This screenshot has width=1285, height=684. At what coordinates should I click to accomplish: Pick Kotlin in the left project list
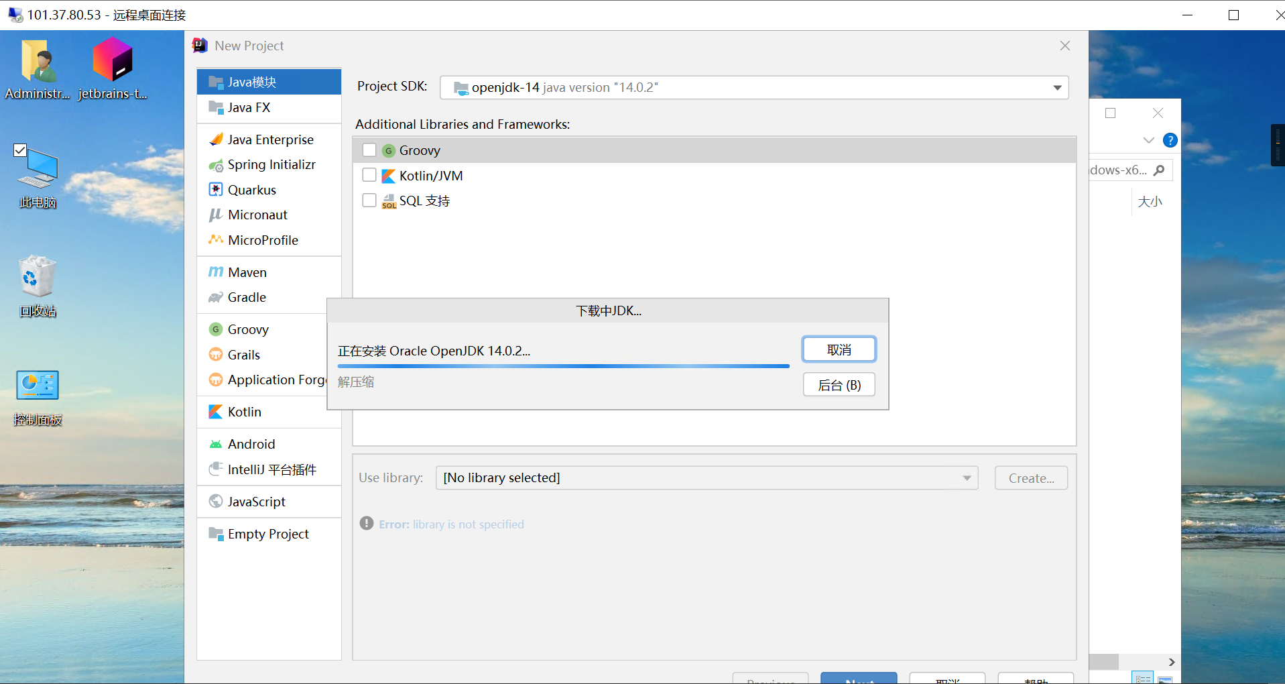[x=269, y=412]
